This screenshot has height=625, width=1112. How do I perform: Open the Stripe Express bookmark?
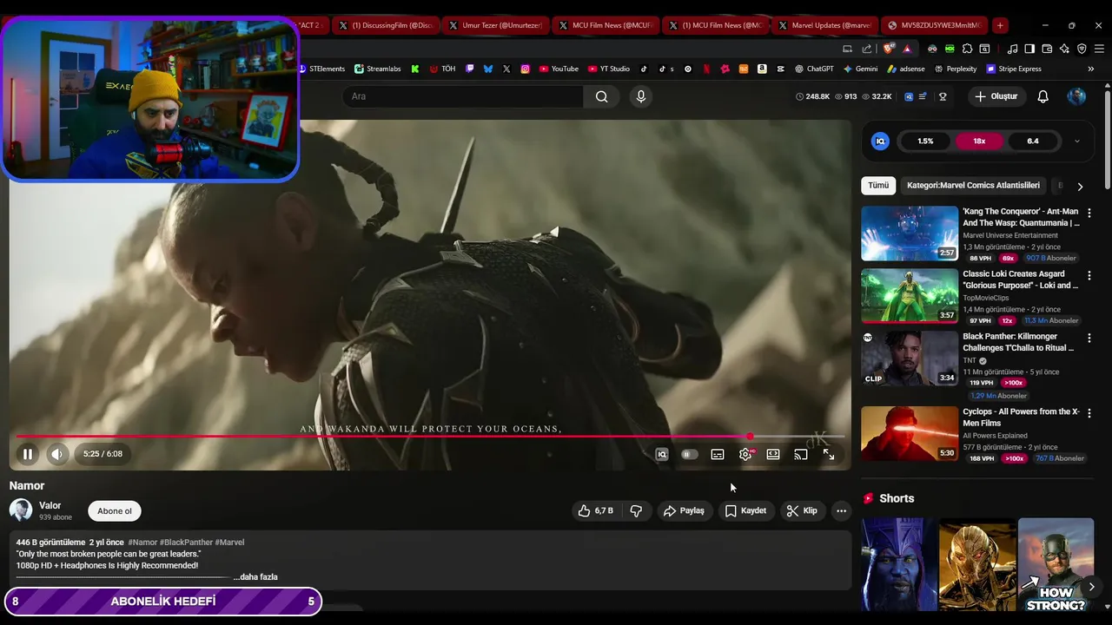(x=1013, y=69)
